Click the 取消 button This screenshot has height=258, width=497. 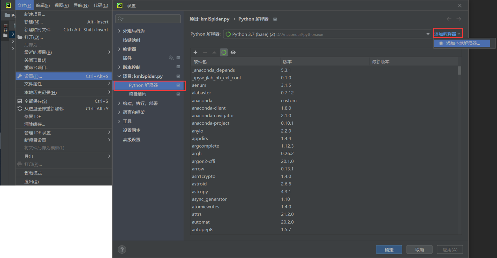(419, 249)
